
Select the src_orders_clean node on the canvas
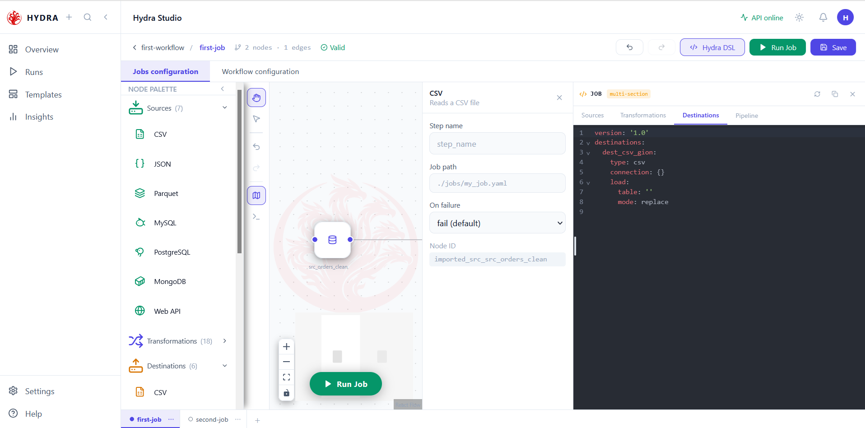pos(332,240)
